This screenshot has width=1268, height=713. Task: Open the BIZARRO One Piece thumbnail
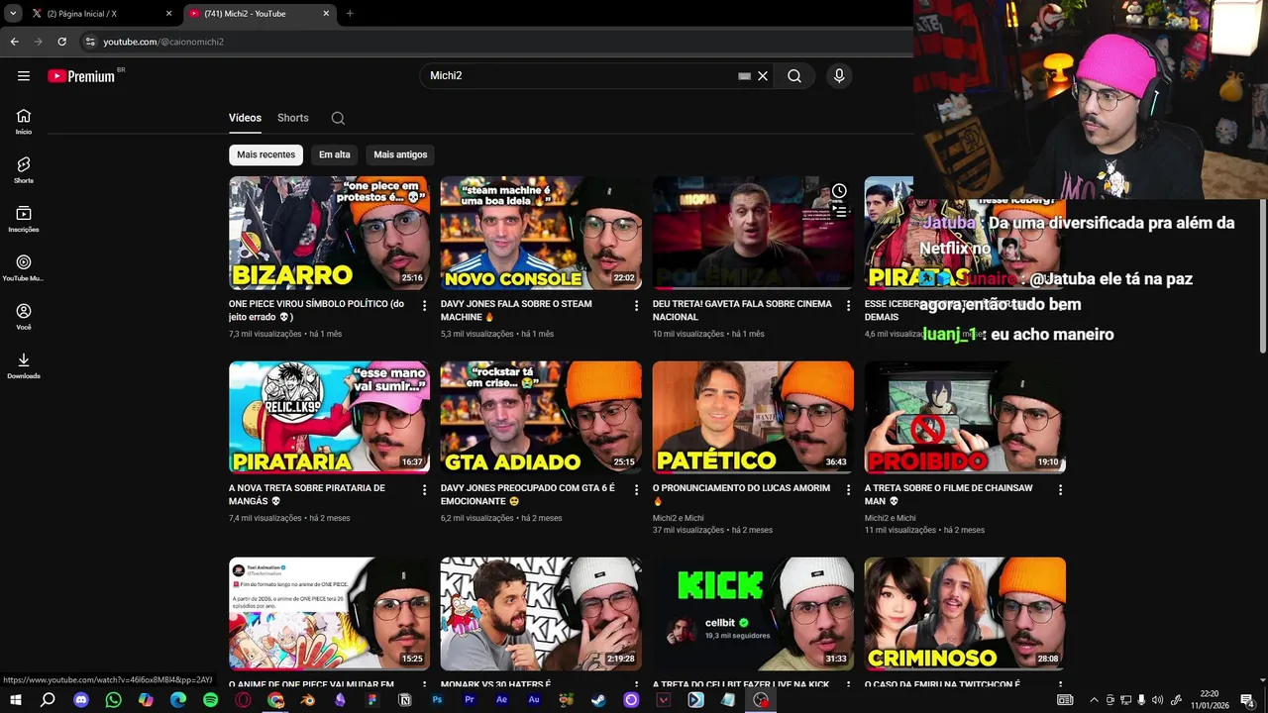coord(329,233)
